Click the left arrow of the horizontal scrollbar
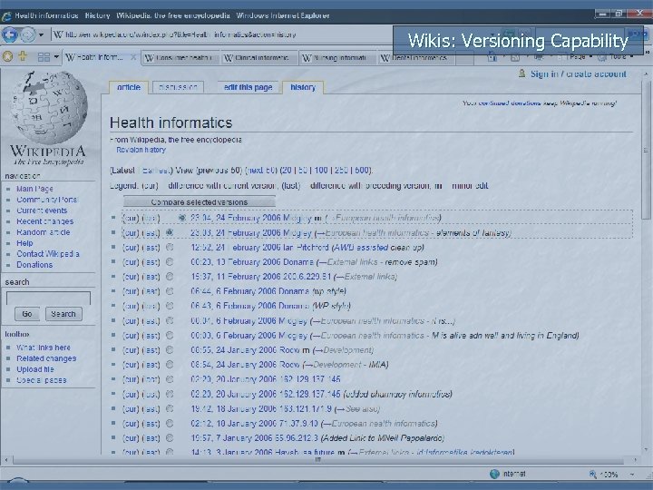Image resolution: width=653 pixels, height=490 pixels. pyautogui.click(x=5, y=460)
